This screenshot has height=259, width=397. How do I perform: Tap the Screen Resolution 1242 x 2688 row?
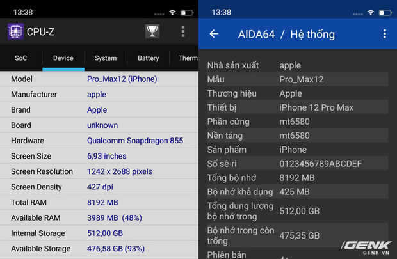[x=99, y=171]
